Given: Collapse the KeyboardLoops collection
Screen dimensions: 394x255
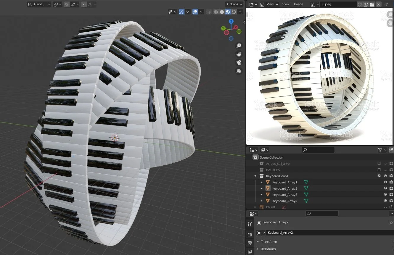Looking at the screenshot, I should click(255, 176).
